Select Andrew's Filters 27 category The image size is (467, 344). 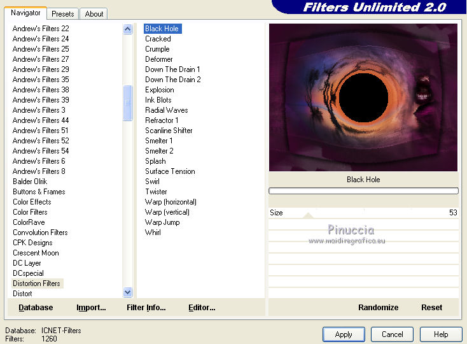41,59
